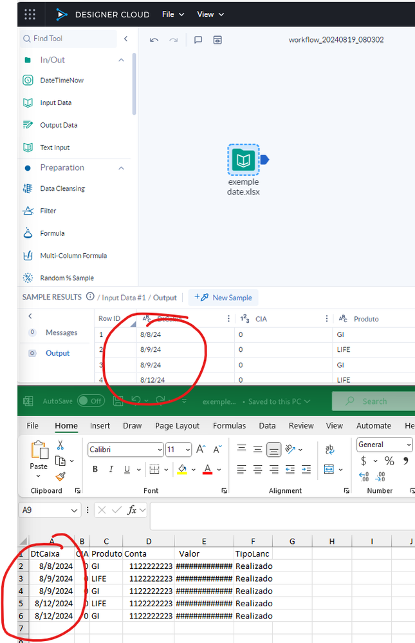Open the Excel File tab
The height and width of the screenshot is (643, 415).
pos(32,426)
